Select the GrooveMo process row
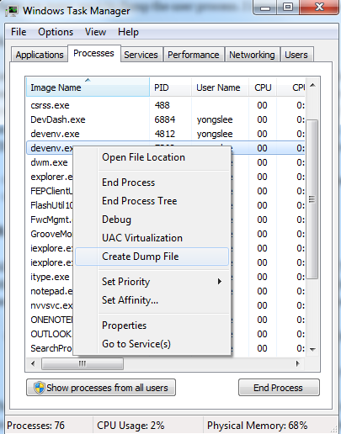Image resolution: width=341 pixels, height=434 pixels. tap(50, 234)
